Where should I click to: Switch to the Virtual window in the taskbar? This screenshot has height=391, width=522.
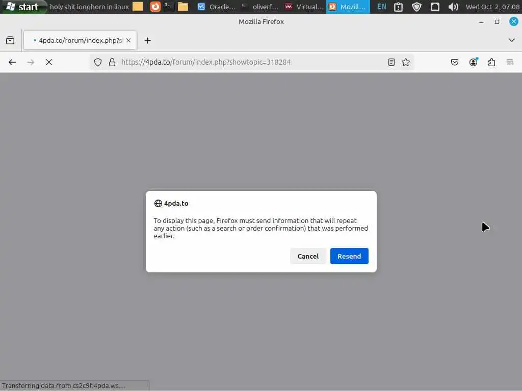pyautogui.click(x=304, y=7)
